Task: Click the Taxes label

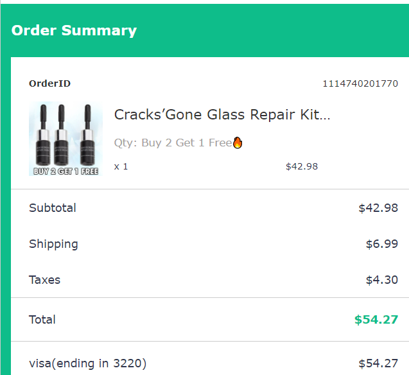Action: 44,279
